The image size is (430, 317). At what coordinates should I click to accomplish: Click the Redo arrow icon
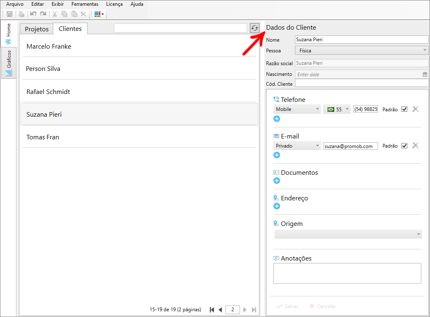(x=43, y=14)
